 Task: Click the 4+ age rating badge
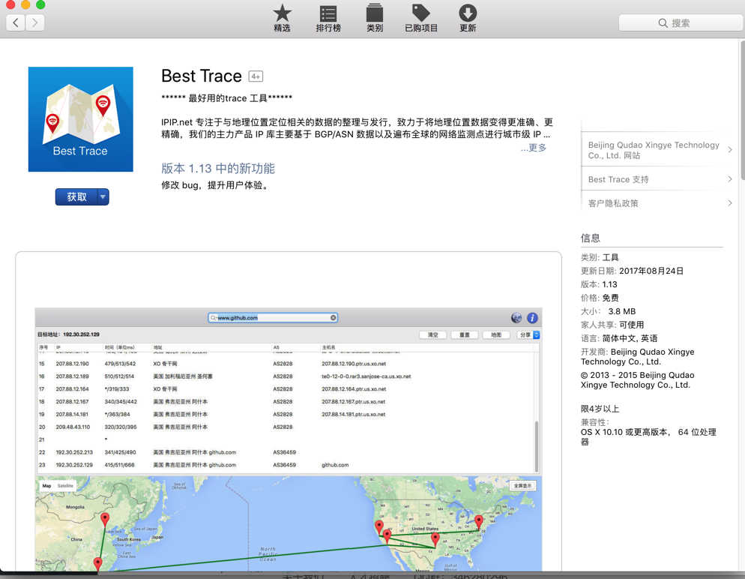(256, 76)
